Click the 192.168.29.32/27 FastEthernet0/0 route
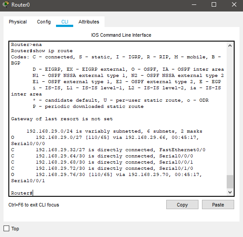Viewport: 243px width, 237px height. (x=108, y=150)
